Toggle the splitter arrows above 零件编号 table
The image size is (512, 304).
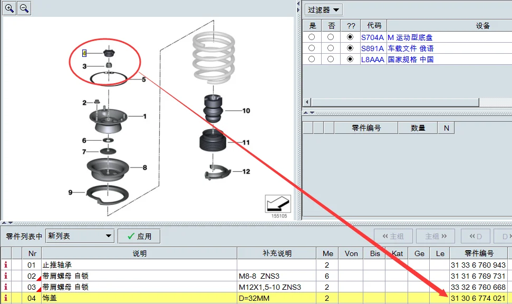pyautogui.click(x=309, y=113)
